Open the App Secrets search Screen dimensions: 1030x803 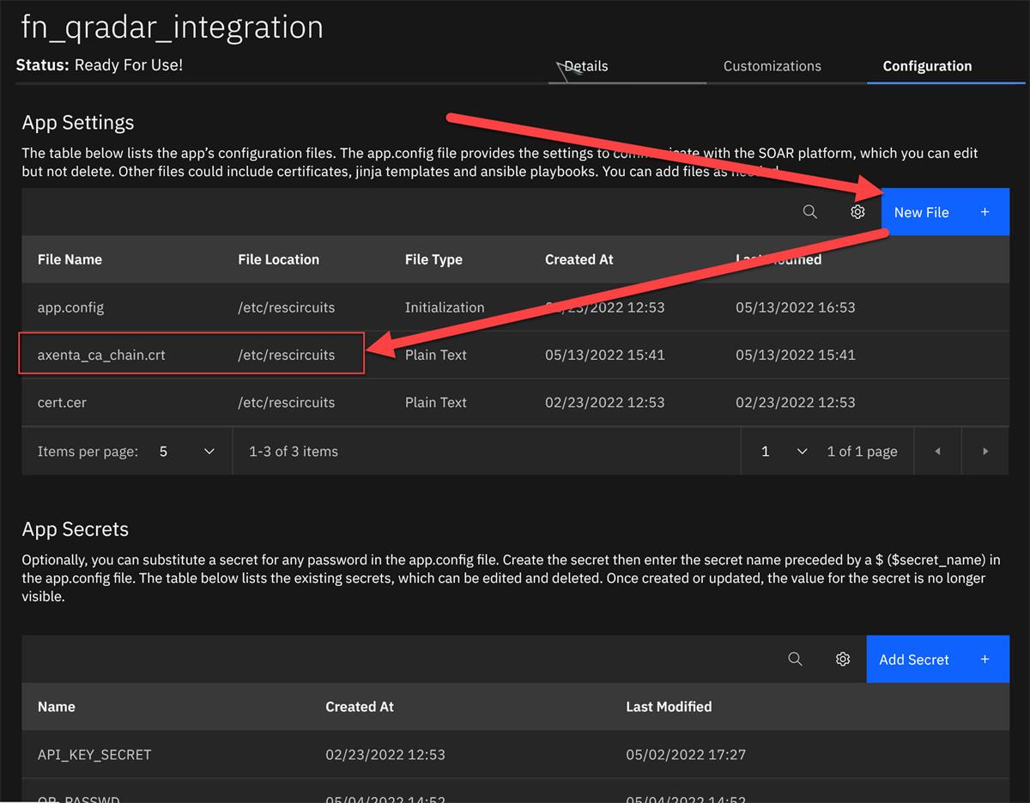pos(795,659)
